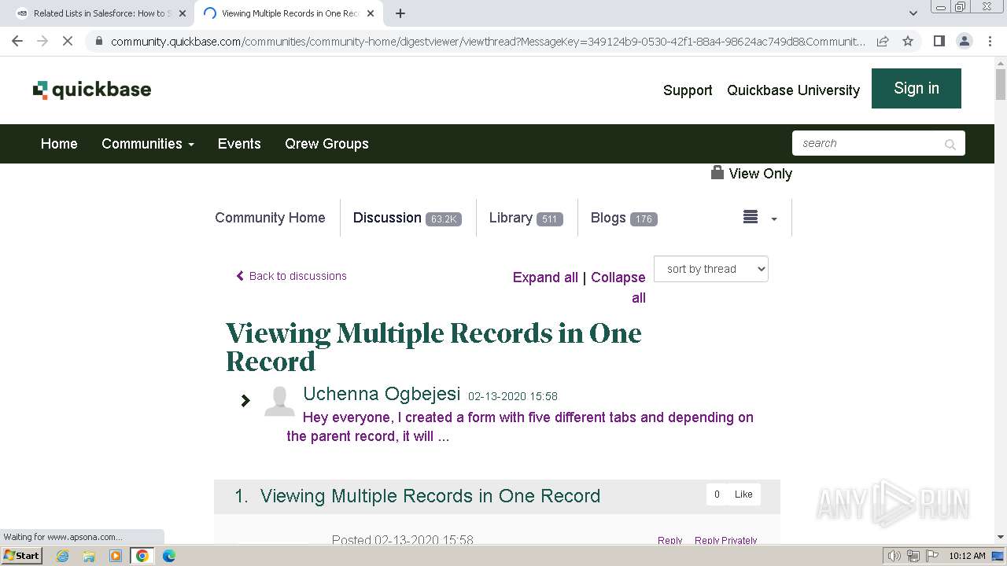Viewport: 1007px width, 566px height.
Task: Open the Chrome three-dot menu
Action: pos(990,41)
